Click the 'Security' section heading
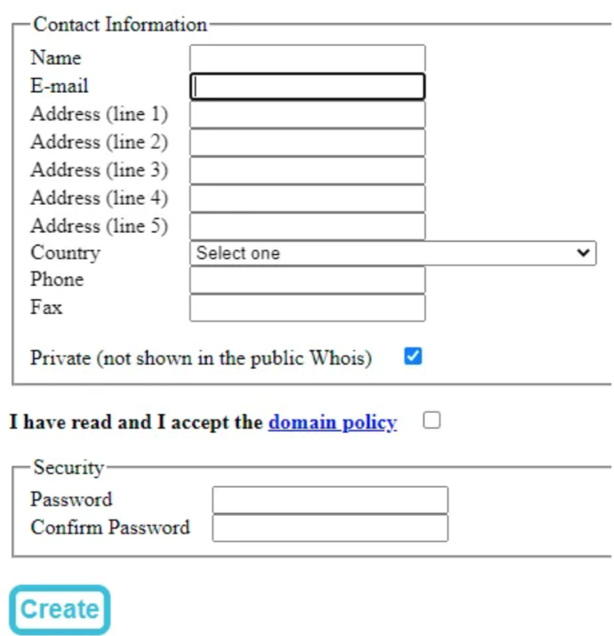Screen dimensions: 614x636 tap(68, 468)
